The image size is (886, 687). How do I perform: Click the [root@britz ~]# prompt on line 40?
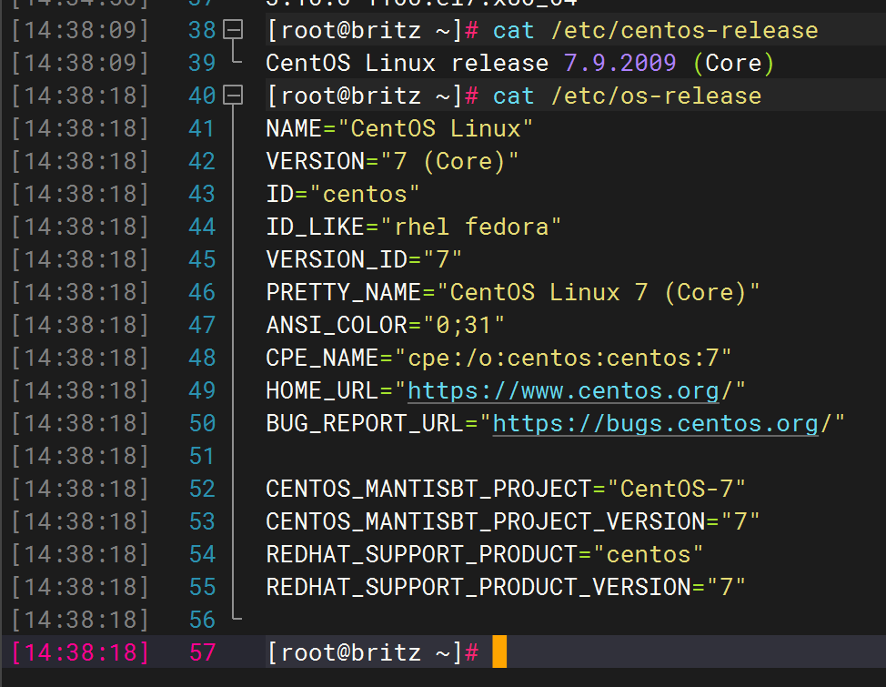(x=372, y=96)
